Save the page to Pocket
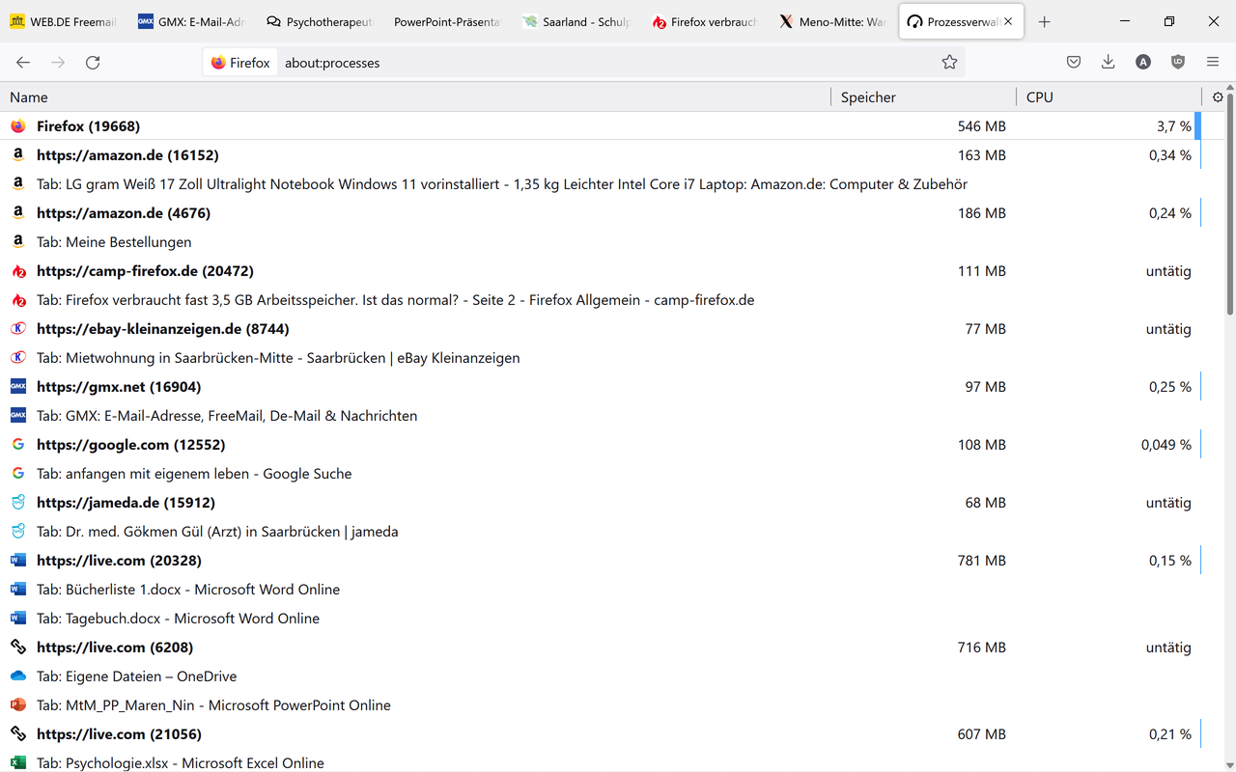 [x=1074, y=63]
